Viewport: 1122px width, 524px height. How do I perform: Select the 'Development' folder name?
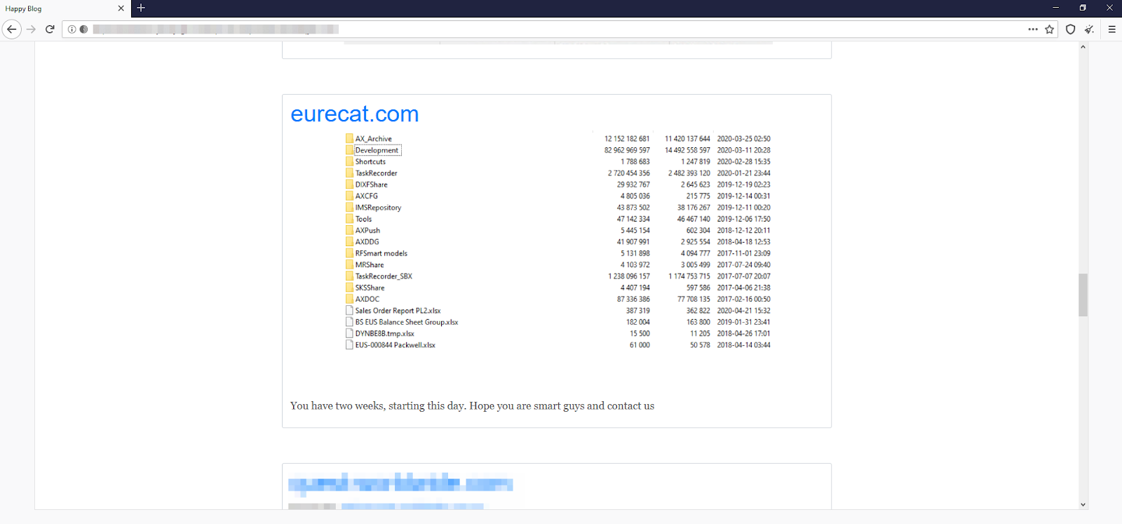(x=377, y=150)
